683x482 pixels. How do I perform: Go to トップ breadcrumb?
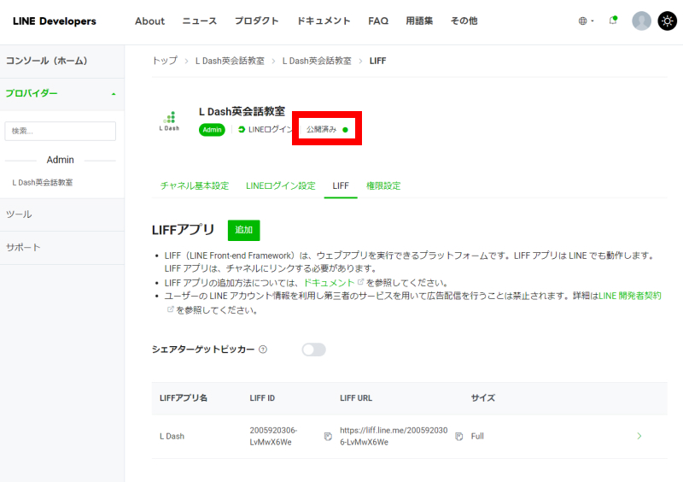(165, 61)
